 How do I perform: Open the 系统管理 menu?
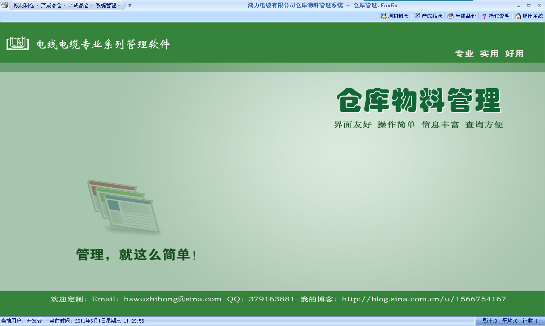[107, 6]
